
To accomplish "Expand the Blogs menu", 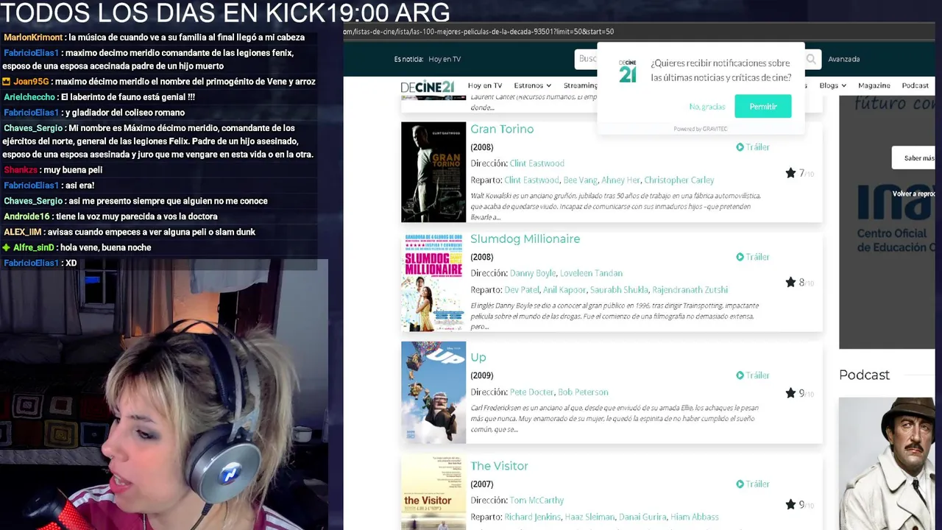I will click(x=833, y=85).
